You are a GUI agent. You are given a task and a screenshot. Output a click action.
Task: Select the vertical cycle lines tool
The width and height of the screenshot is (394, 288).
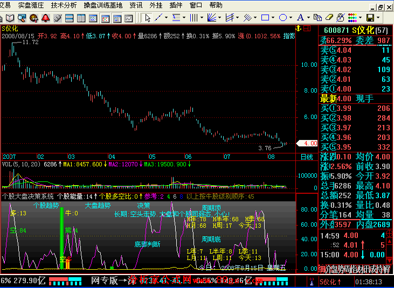(193, 18)
